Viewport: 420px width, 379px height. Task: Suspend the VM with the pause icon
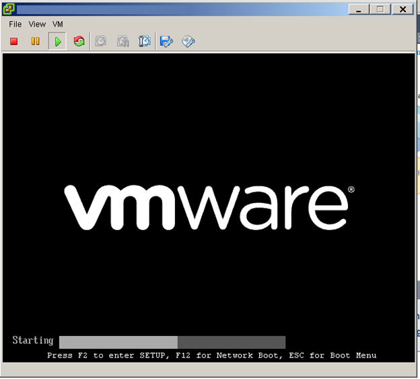point(36,41)
